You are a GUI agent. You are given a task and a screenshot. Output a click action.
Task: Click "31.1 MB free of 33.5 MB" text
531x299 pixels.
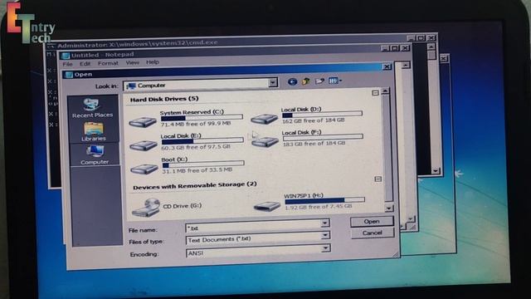coord(197,170)
